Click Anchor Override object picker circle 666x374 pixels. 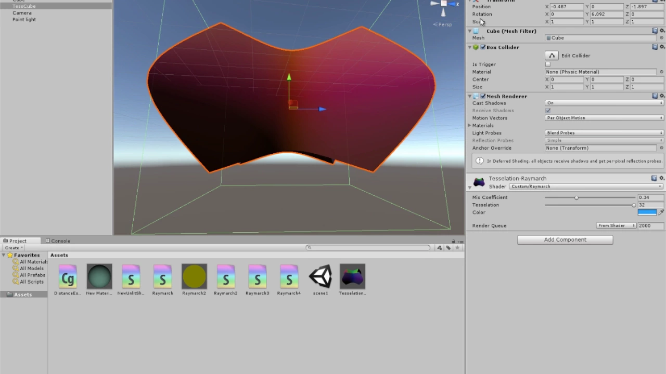click(x=662, y=148)
